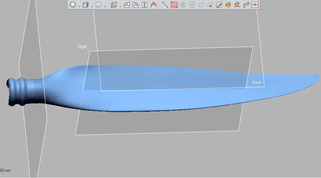Expand the wireframe viewpoint cube dropdown
The height and width of the screenshot is (178, 321).
pos(119,6)
